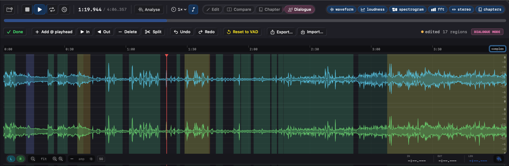Toggle the music note pitch button

(193, 10)
